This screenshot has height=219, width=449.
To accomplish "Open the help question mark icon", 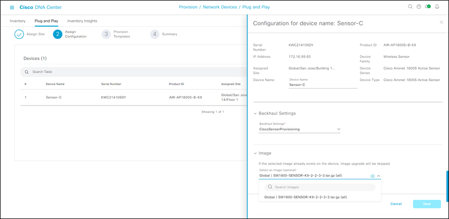I will [418, 7].
